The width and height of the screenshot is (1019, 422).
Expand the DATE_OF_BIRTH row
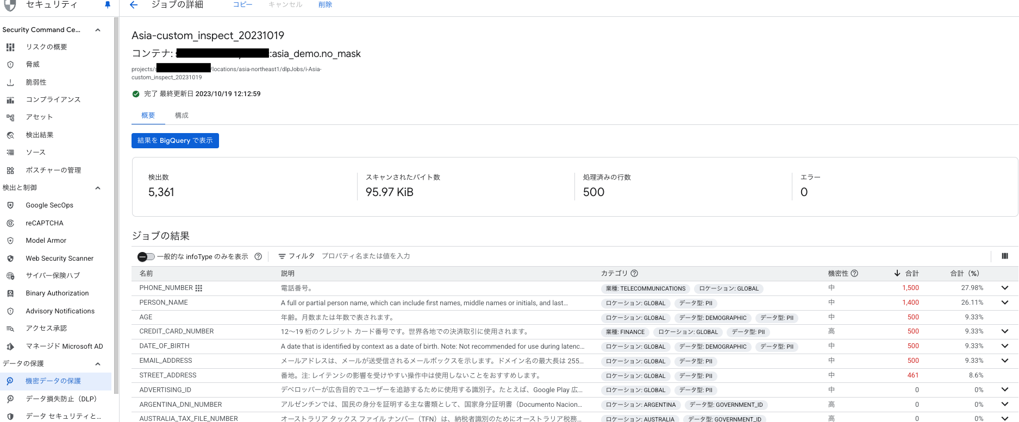click(x=1005, y=346)
